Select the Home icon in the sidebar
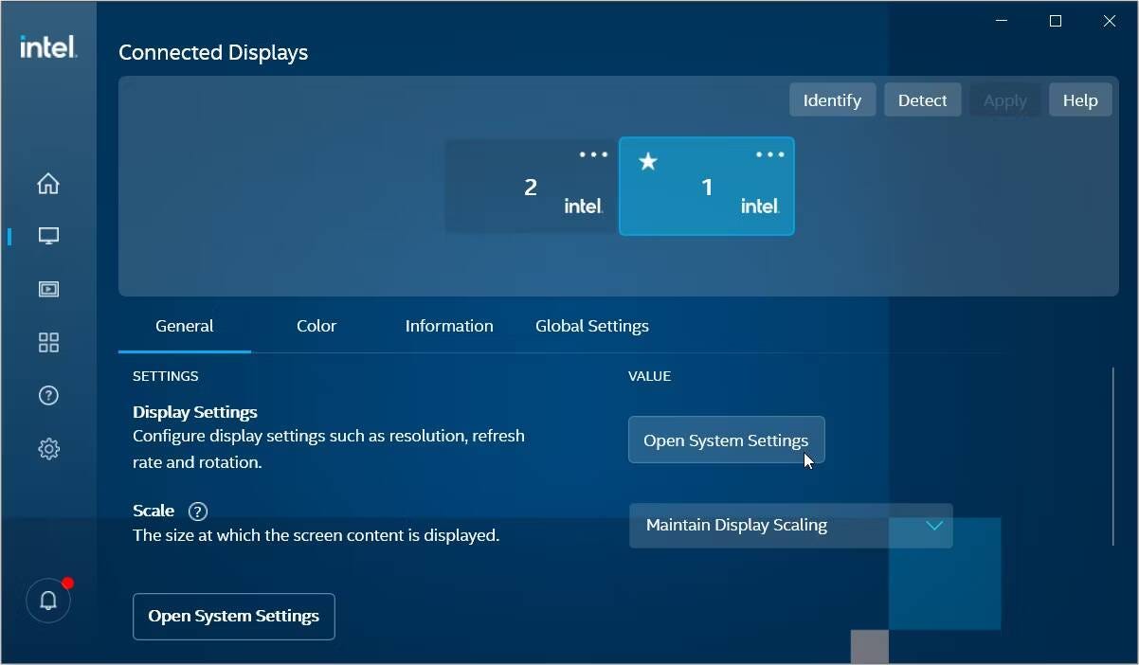The width and height of the screenshot is (1139, 665). pyautogui.click(x=48, y=184)
